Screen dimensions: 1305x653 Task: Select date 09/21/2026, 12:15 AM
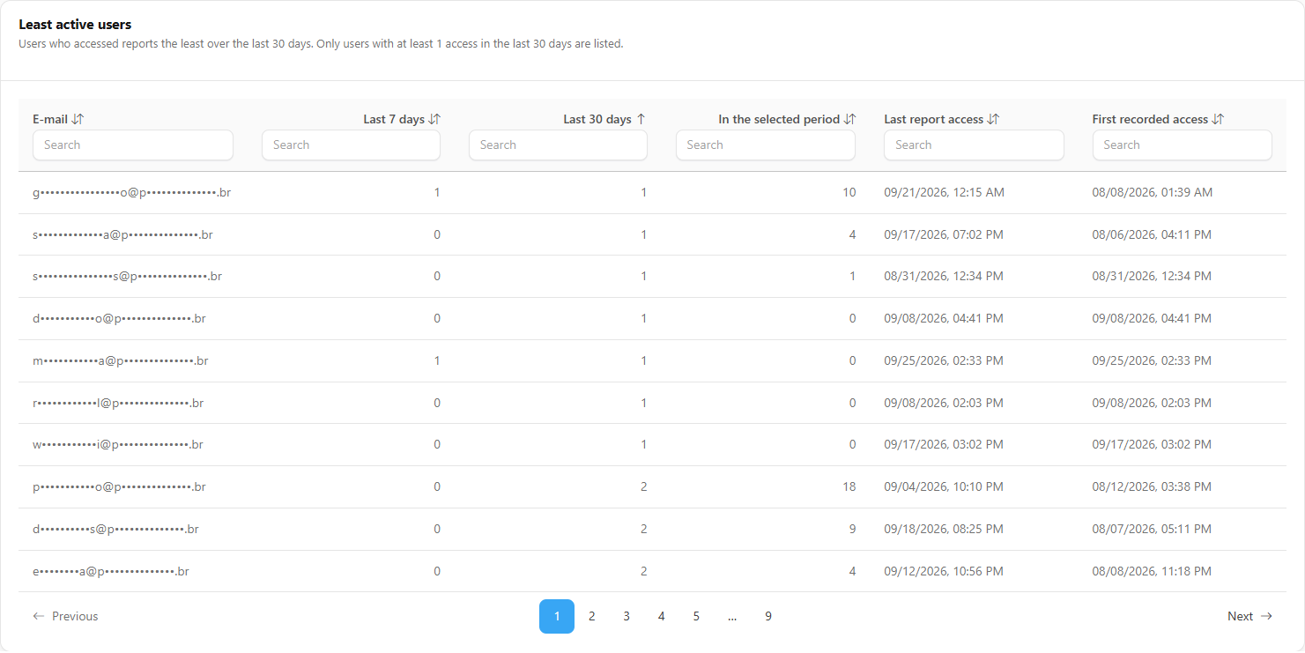pyautogui.click(x=944, y=192)
